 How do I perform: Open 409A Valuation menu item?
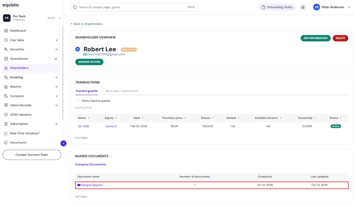click(21, 115)
